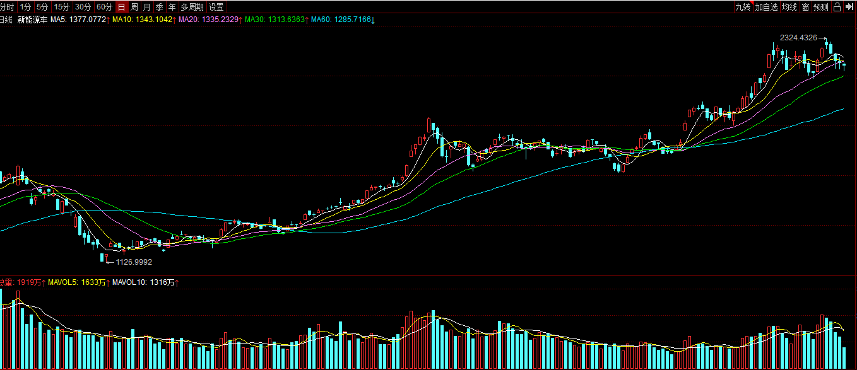Viewport: 857px width, 370px height.
Task: Open the 设置 settings button
Action: pos(216,7)
